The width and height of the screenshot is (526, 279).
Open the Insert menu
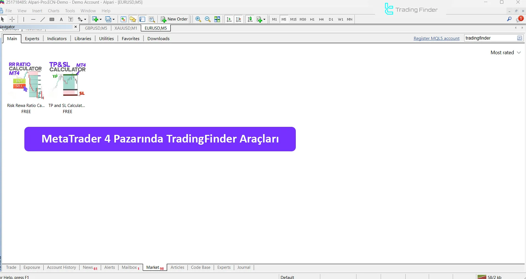[x=37, y=11]
